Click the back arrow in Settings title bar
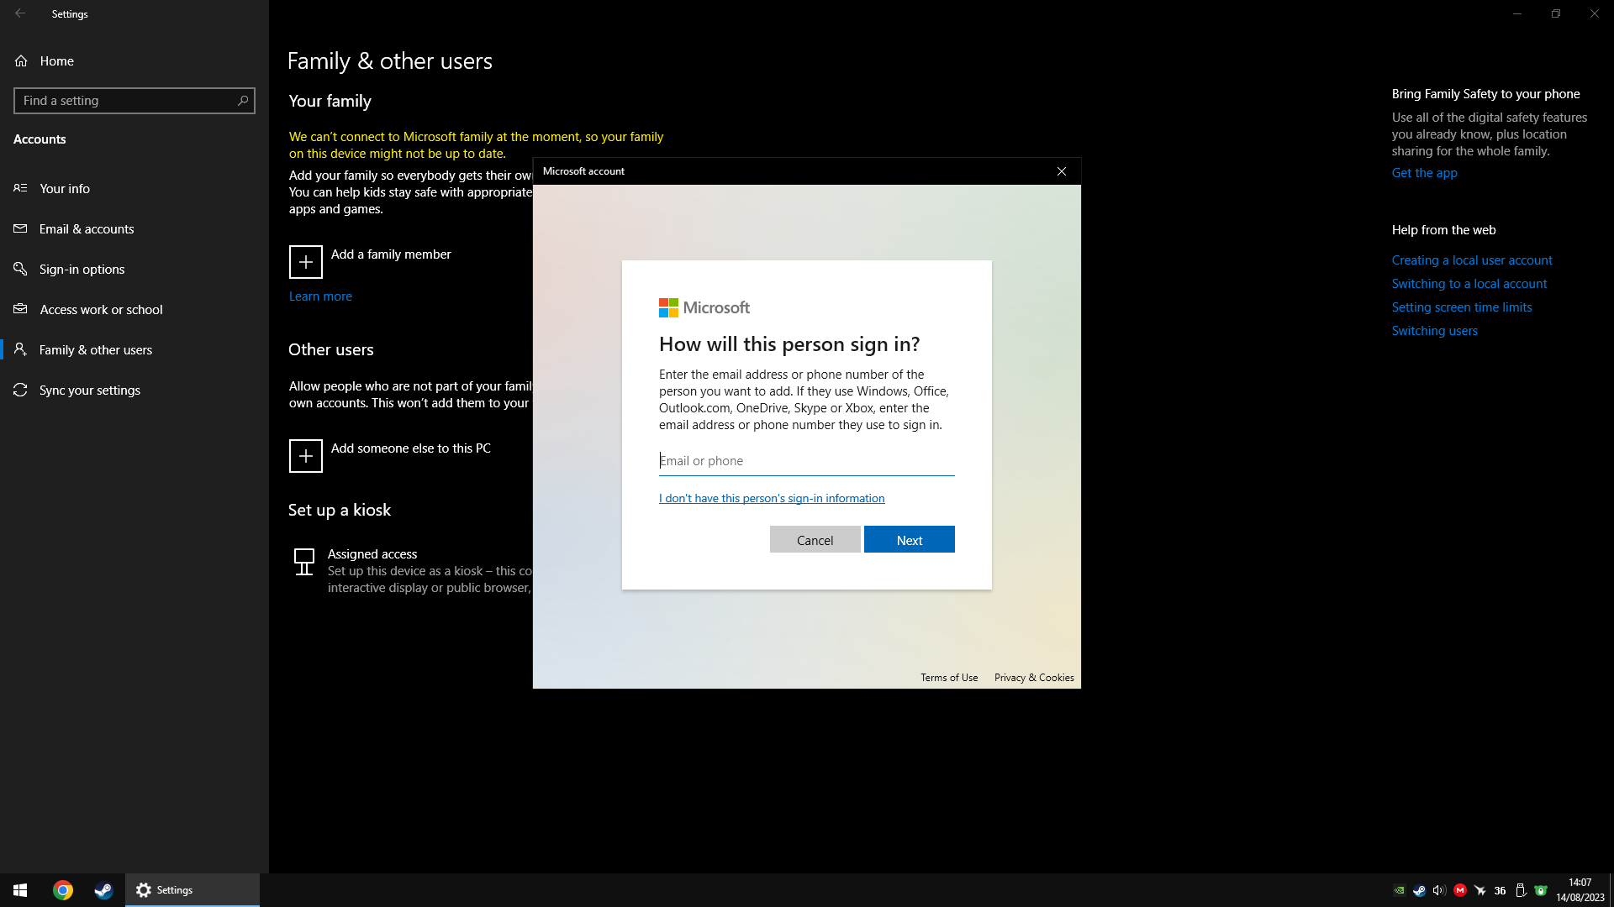This screenshot has height=907, width=1614. pos(20,13)
